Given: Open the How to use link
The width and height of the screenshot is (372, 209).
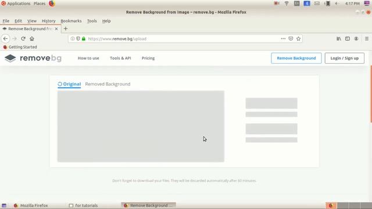Looking at the screenshot, I should click(x=88, y=58).
